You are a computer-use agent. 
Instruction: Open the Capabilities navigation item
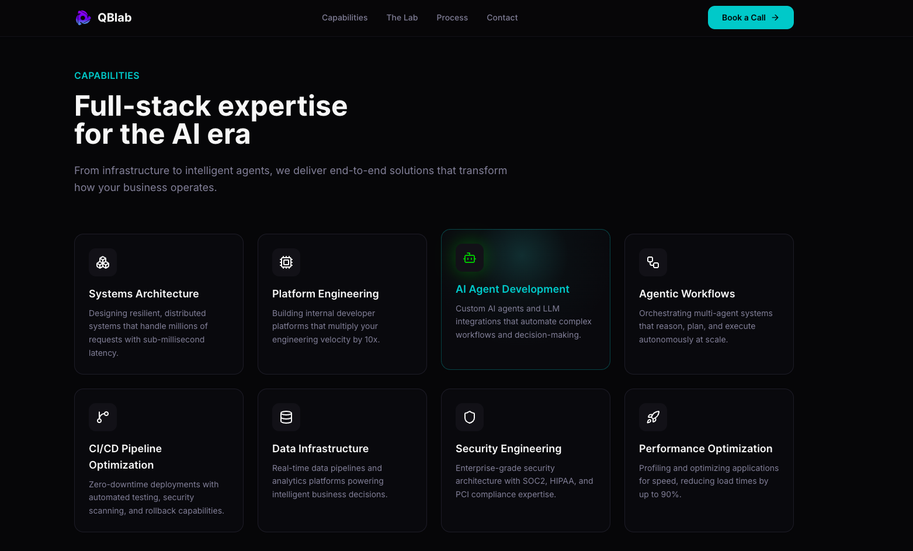(x=345, y=18)
